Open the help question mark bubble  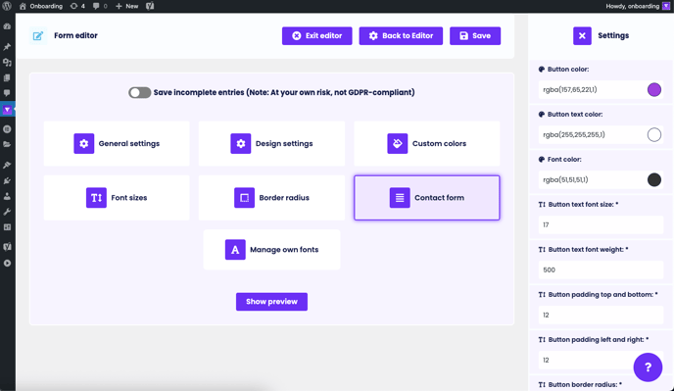[648, 367]
